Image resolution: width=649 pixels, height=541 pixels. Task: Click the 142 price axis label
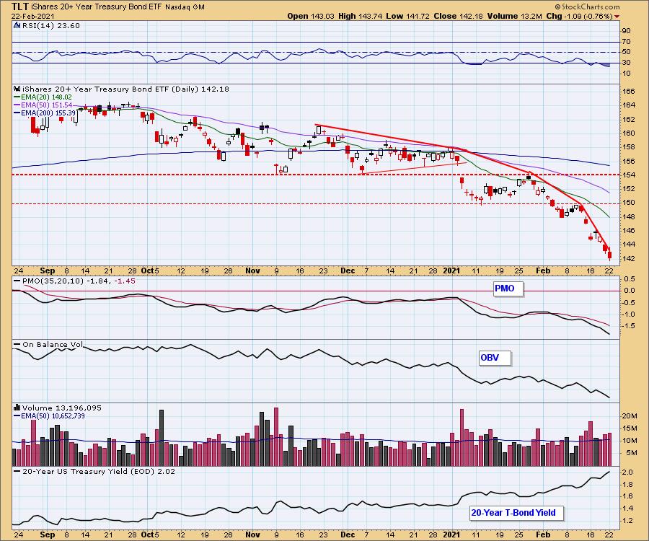628,259
